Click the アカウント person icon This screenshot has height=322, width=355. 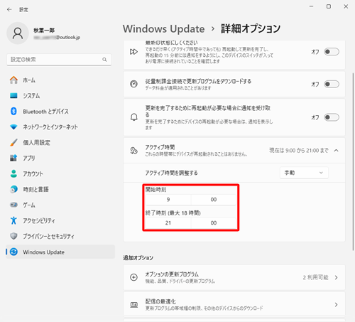point(13,173)
